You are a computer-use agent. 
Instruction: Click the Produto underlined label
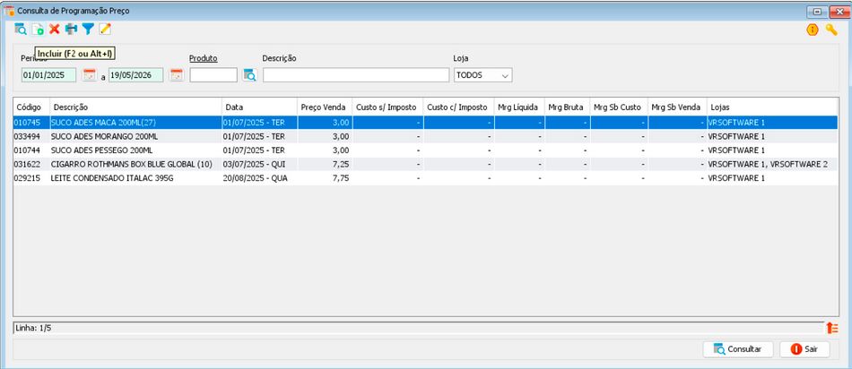pos(204,58)
